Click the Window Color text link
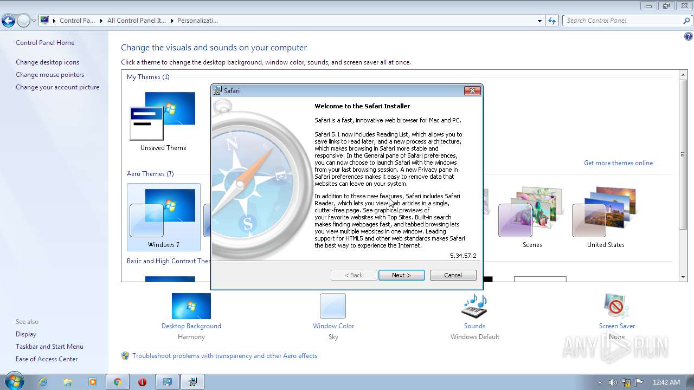The height and width of the screenshot is (390, 694). (x=333, y=326)
